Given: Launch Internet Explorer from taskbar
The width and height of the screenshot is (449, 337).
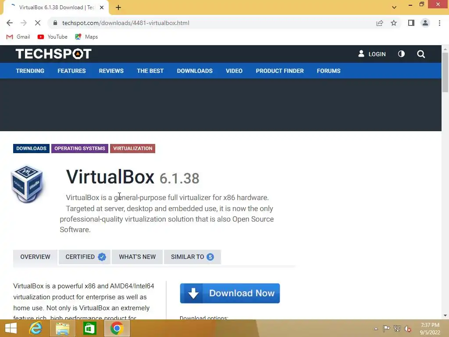Looking at the screenshot, I should (x=36, y=328).
